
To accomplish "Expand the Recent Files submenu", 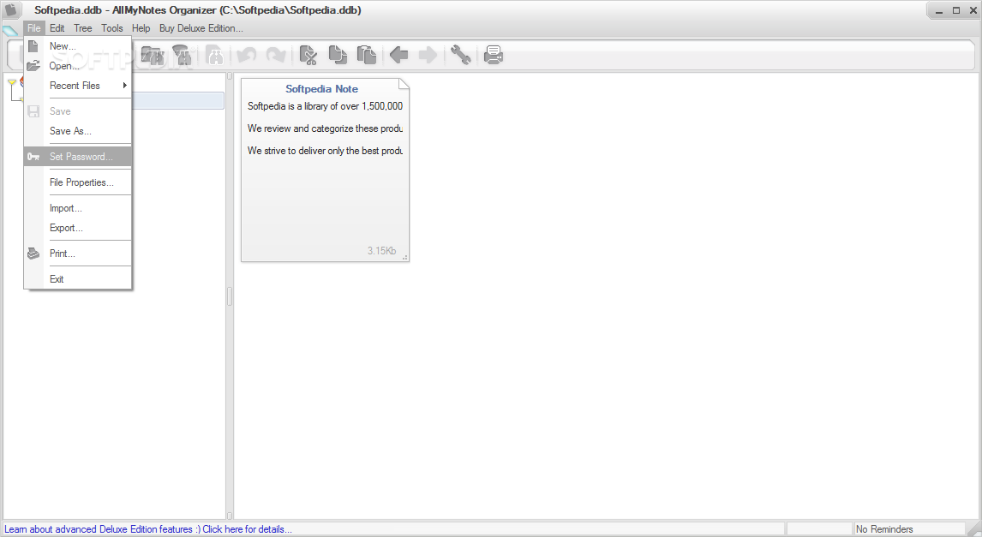I will 78,86.
